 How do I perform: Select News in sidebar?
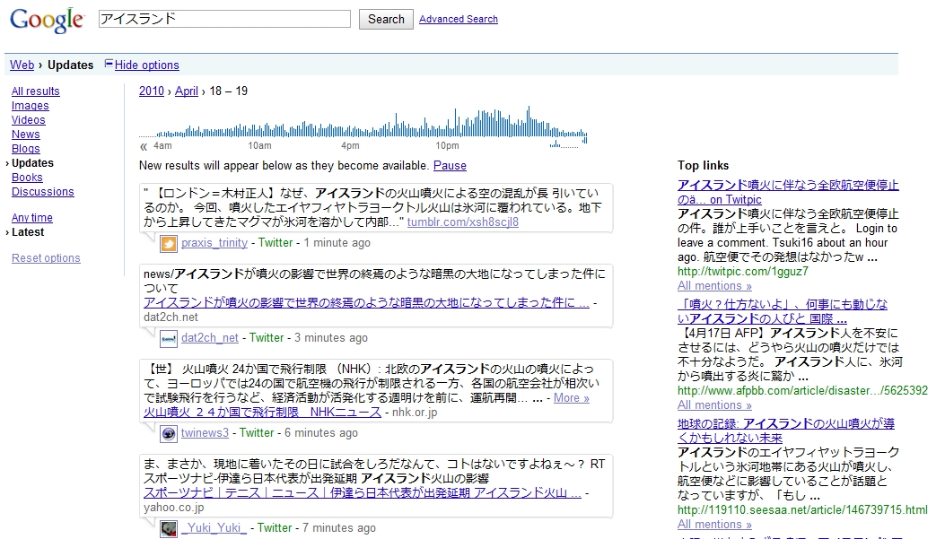(x=26, y=135)
